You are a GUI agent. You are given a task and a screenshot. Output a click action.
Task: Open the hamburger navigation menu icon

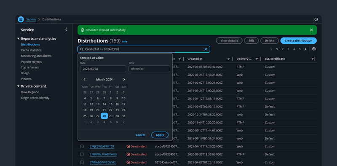pos(21,19)
